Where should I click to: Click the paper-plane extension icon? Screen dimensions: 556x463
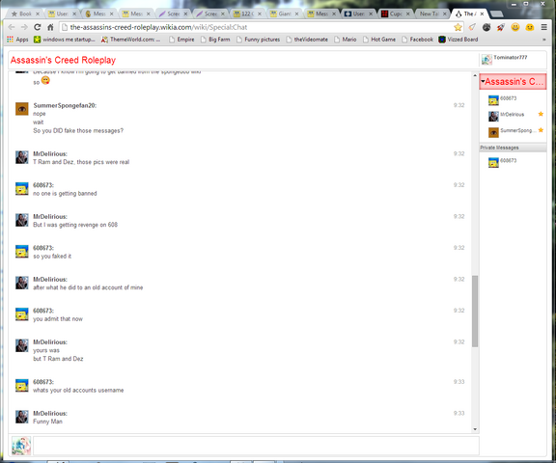click(472, 27)
